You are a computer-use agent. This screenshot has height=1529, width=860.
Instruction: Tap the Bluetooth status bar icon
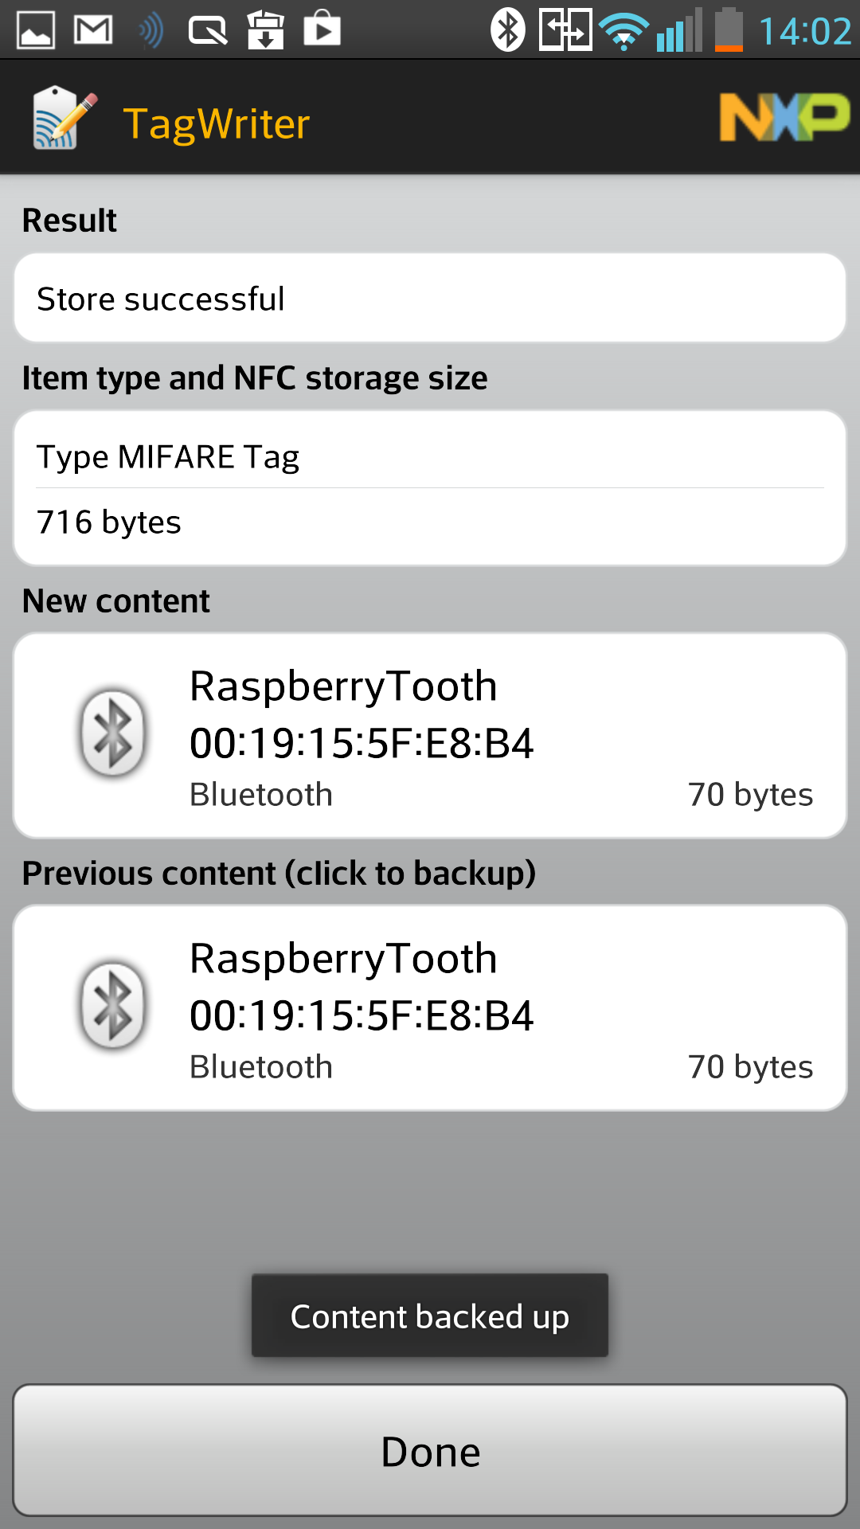[507, 30]
